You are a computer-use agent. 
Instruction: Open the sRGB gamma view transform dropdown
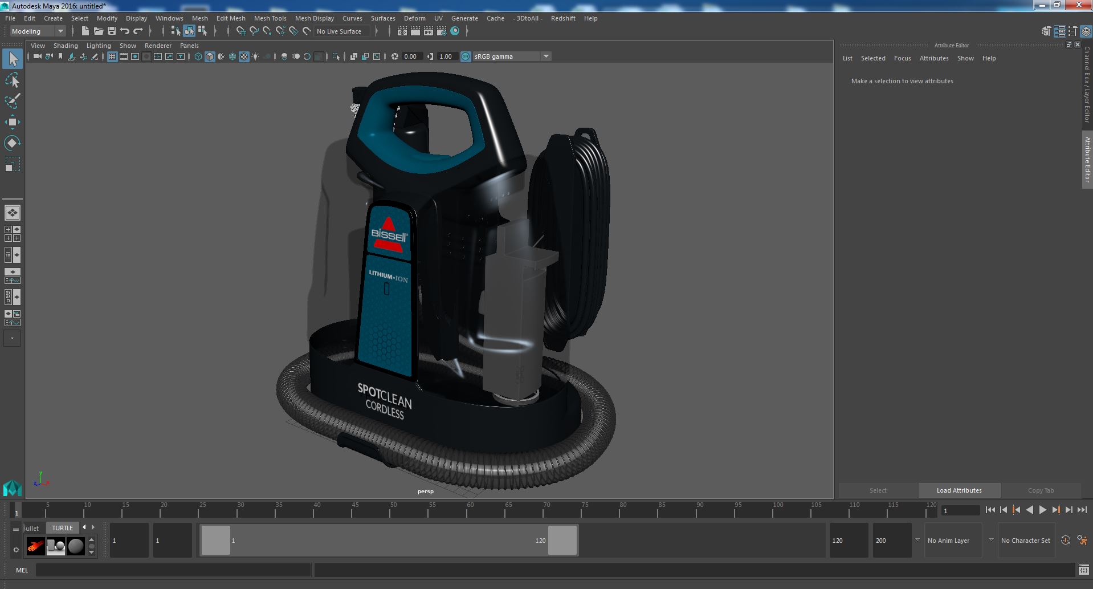(512, 56)
